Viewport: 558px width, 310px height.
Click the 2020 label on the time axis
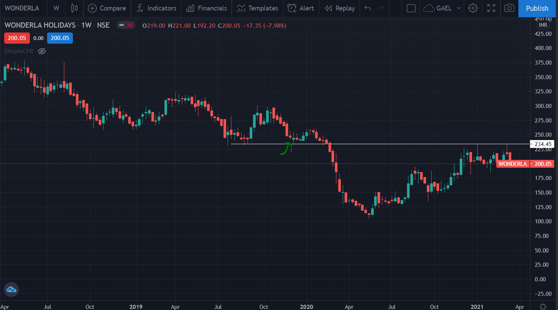click(x=306, y=307)
